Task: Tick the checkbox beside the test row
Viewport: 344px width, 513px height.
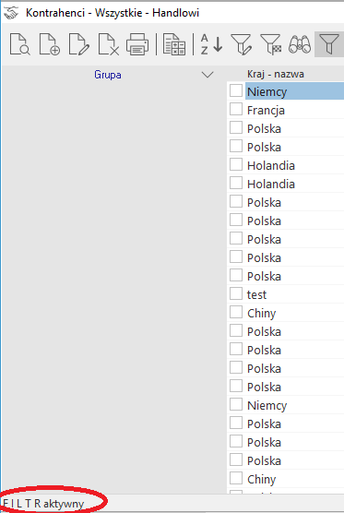Action: tap(236, 293)
